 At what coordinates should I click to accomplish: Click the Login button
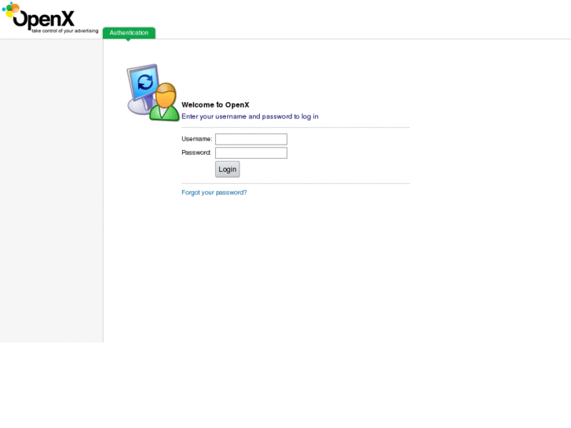click(x=227, y=170)
